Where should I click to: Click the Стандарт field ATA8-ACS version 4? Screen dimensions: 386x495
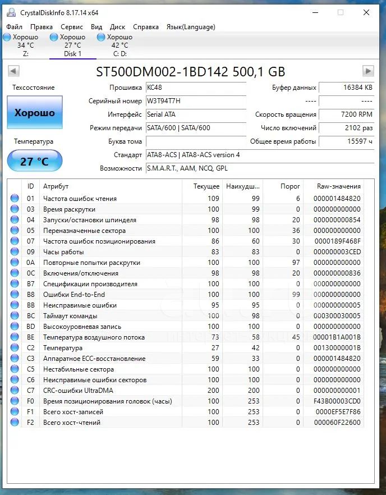point(260,155)
